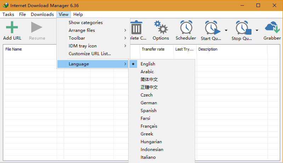This screenshot has width=283, height=163.
Task: Select Traditional Chinese 正體中文 language
Action: click(x=162, y=87)
